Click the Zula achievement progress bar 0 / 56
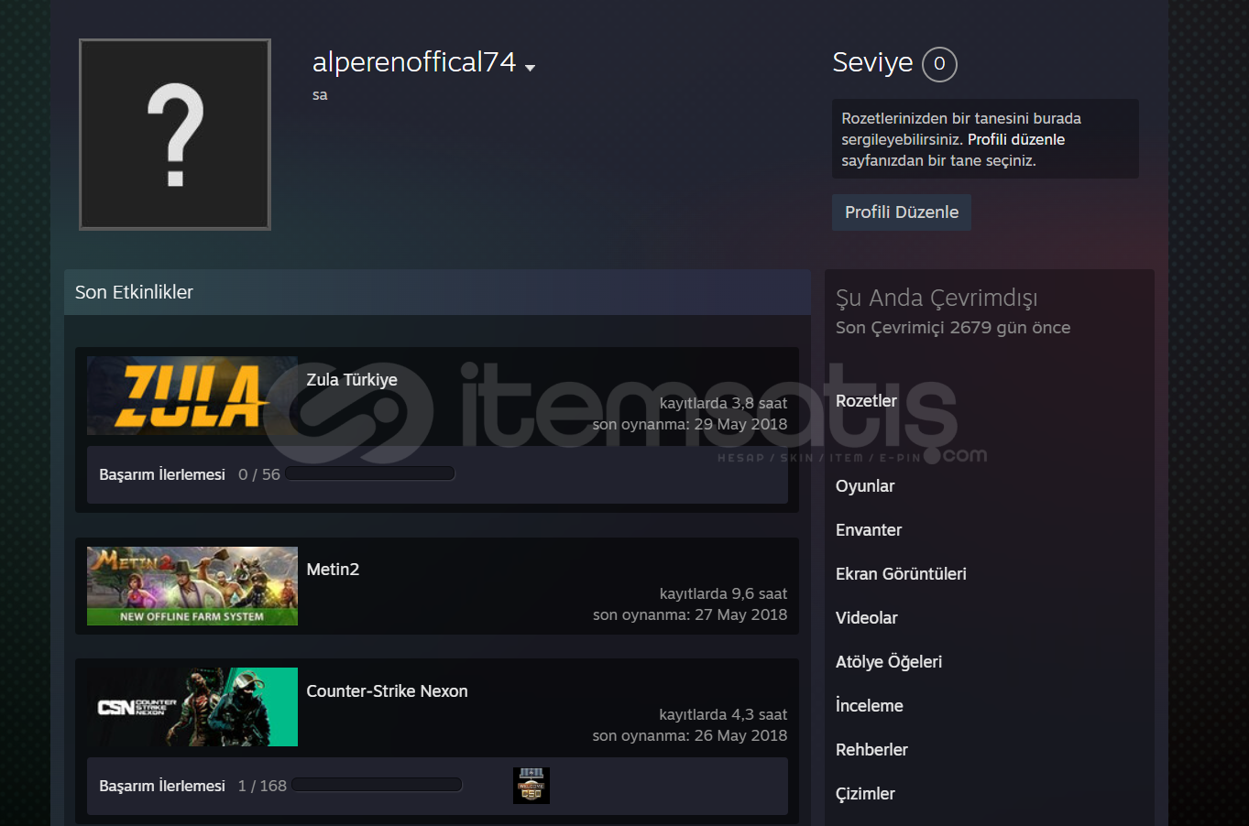The width and height of the screenshot is (1249, 826). (x=370, y=473)
